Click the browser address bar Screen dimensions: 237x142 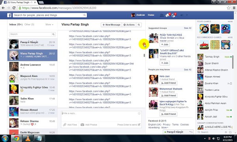[122, 8]
